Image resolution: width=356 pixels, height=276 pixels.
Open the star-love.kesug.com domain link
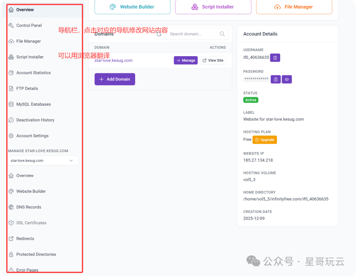(113, 60)
